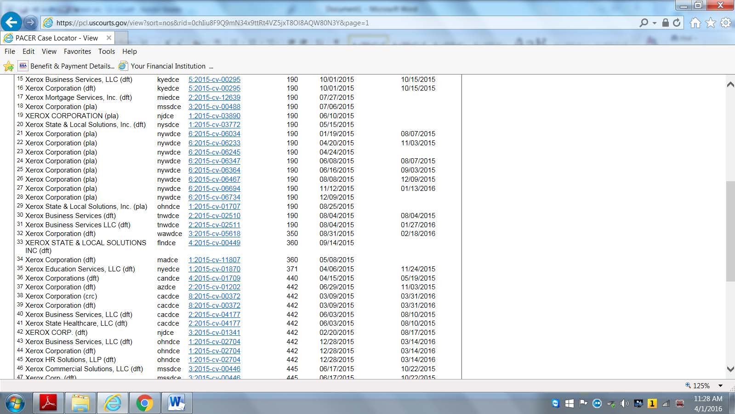Click the Get Windows 10 tray icon
The height and width of the screenshot is (414, 735).
pos(569,403)
